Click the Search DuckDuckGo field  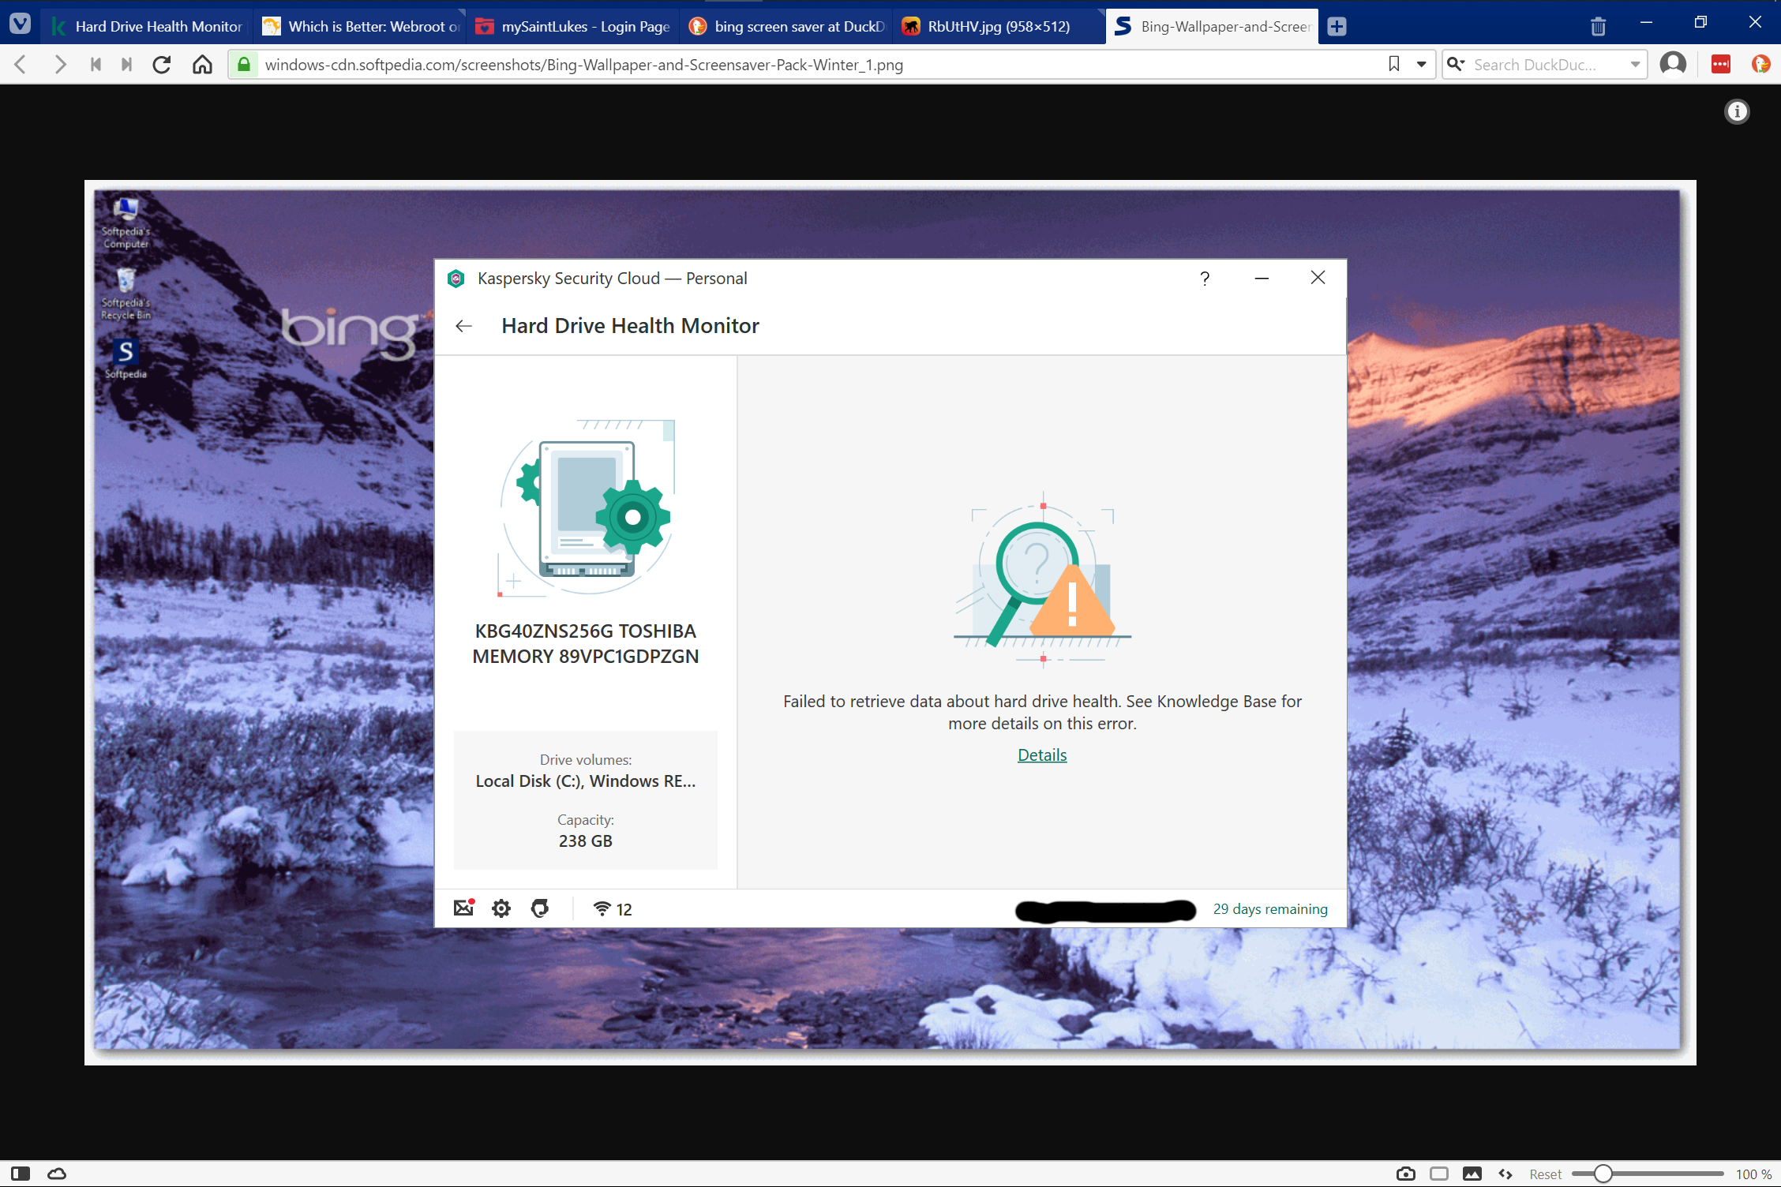[1543, 65]
